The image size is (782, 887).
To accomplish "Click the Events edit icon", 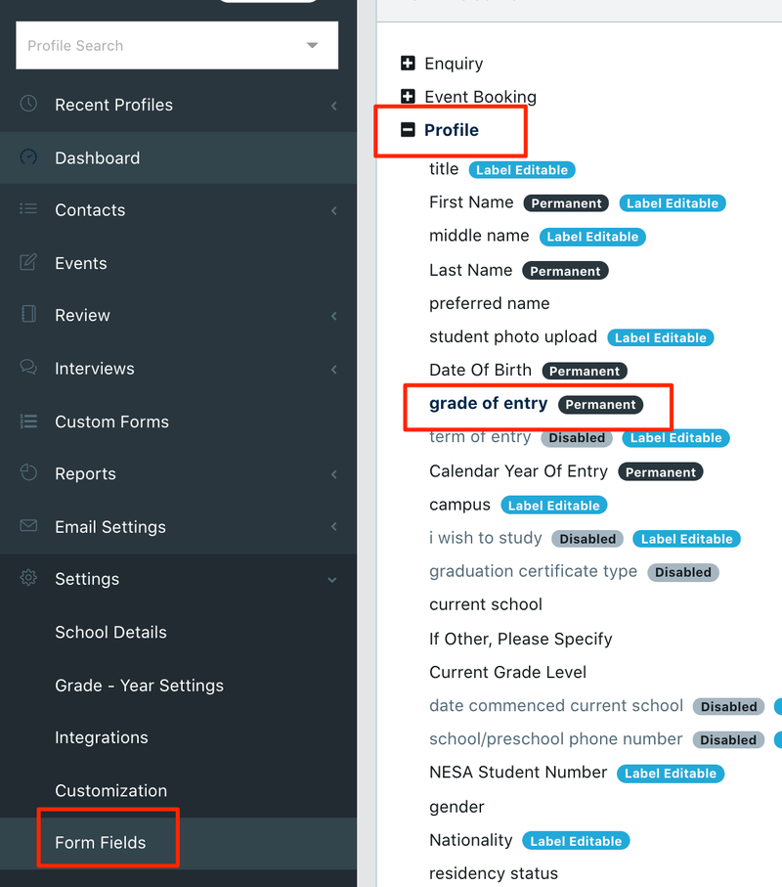I will pyautogui.click(x=28, y=262).
